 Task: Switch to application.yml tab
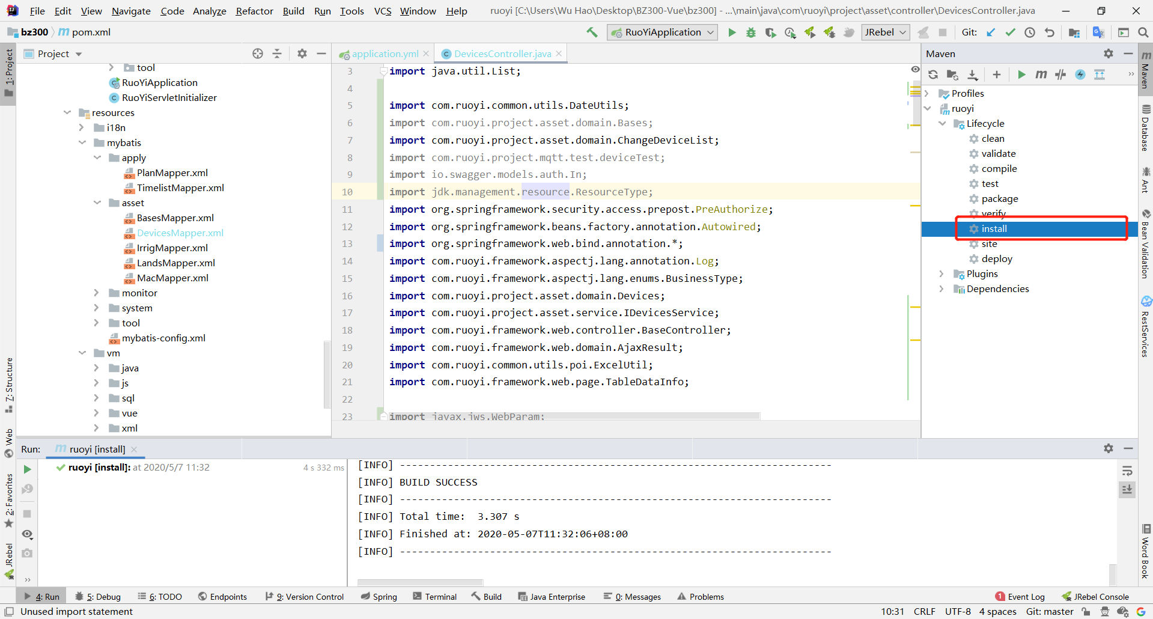(x=385, y=53)
